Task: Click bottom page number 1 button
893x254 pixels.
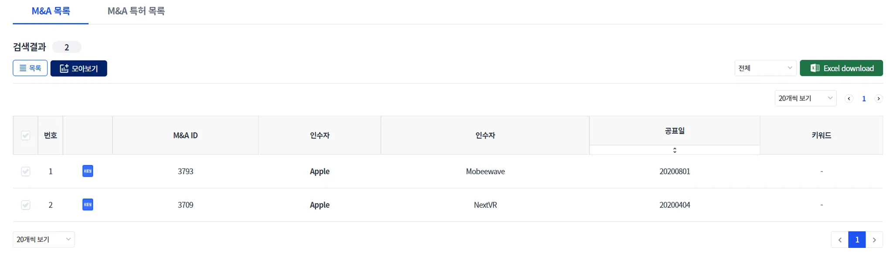Action: (857, 240)
